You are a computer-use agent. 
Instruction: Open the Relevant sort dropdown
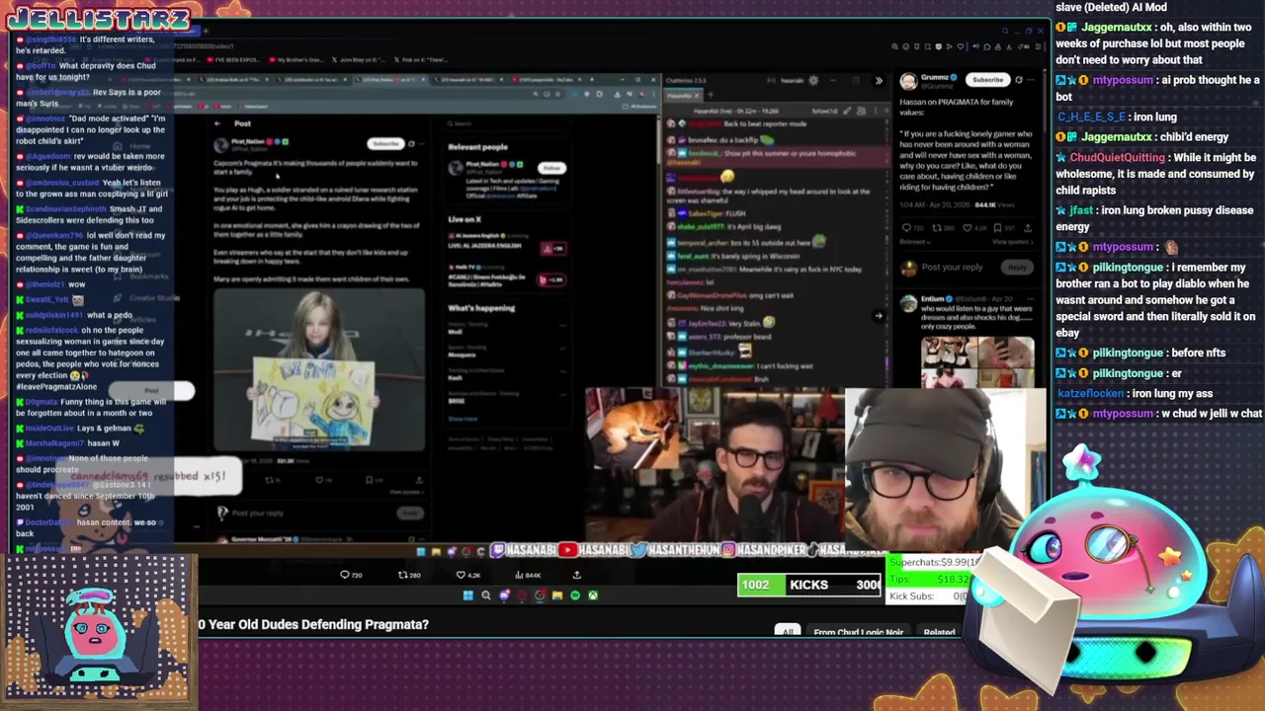point(915,242)
